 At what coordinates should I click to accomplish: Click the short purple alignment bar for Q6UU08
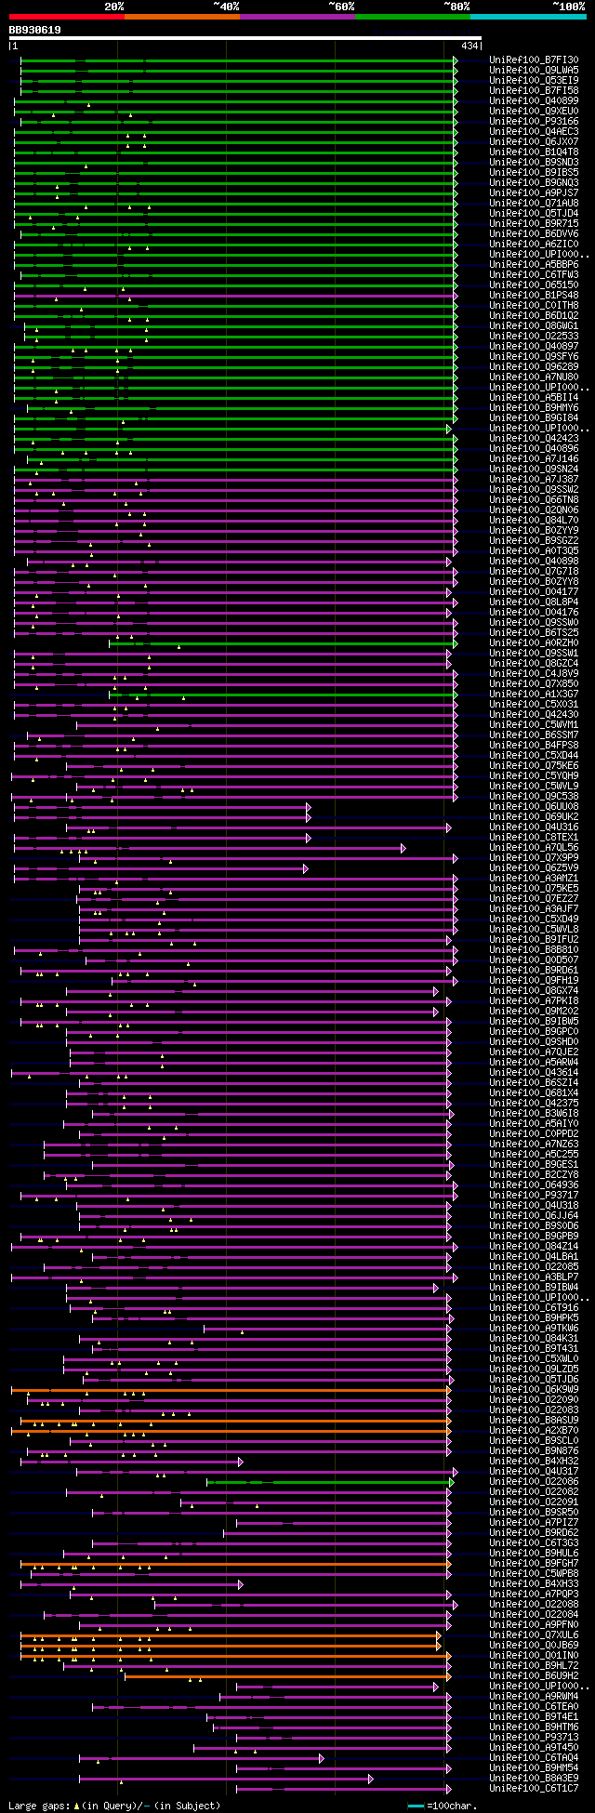click(162, 806)
